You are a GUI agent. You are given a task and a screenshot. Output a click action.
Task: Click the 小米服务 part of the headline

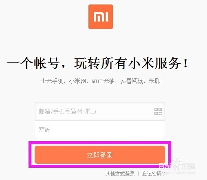pyautogui.click(x=154, y=63)
